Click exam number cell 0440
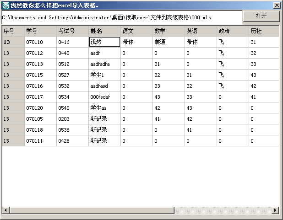The height and width of the screenshot is (220, 283). 72,53
